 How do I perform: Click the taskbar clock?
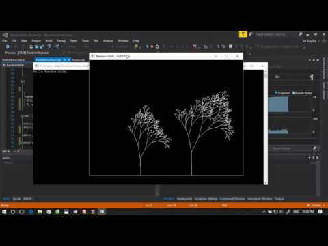pyautogui.click(x=308, y=212)
